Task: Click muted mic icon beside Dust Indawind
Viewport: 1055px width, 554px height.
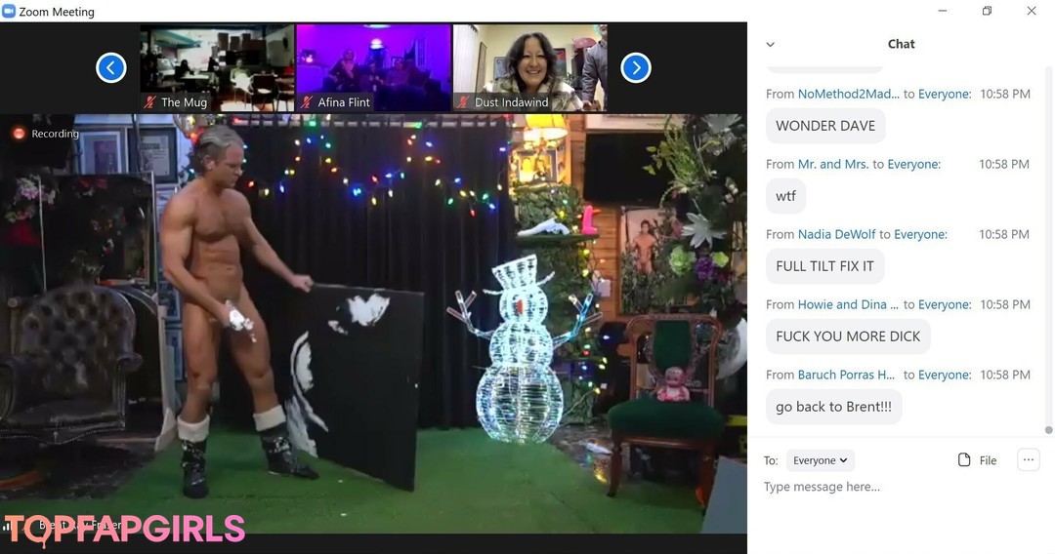Action: click(463, 102)
